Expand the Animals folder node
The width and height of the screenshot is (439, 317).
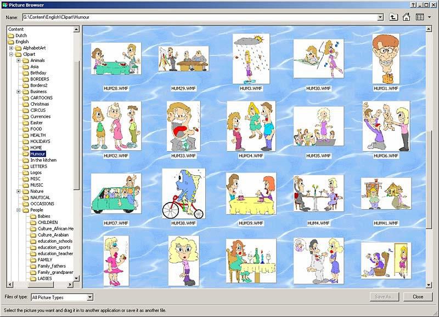pyautogui.click(x=19, y=60)
